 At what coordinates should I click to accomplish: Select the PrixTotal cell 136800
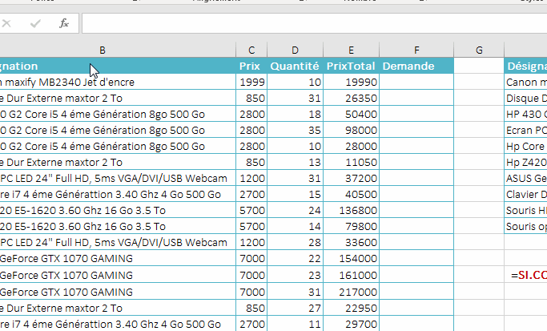pyautogui.click(x=351, y=211)
